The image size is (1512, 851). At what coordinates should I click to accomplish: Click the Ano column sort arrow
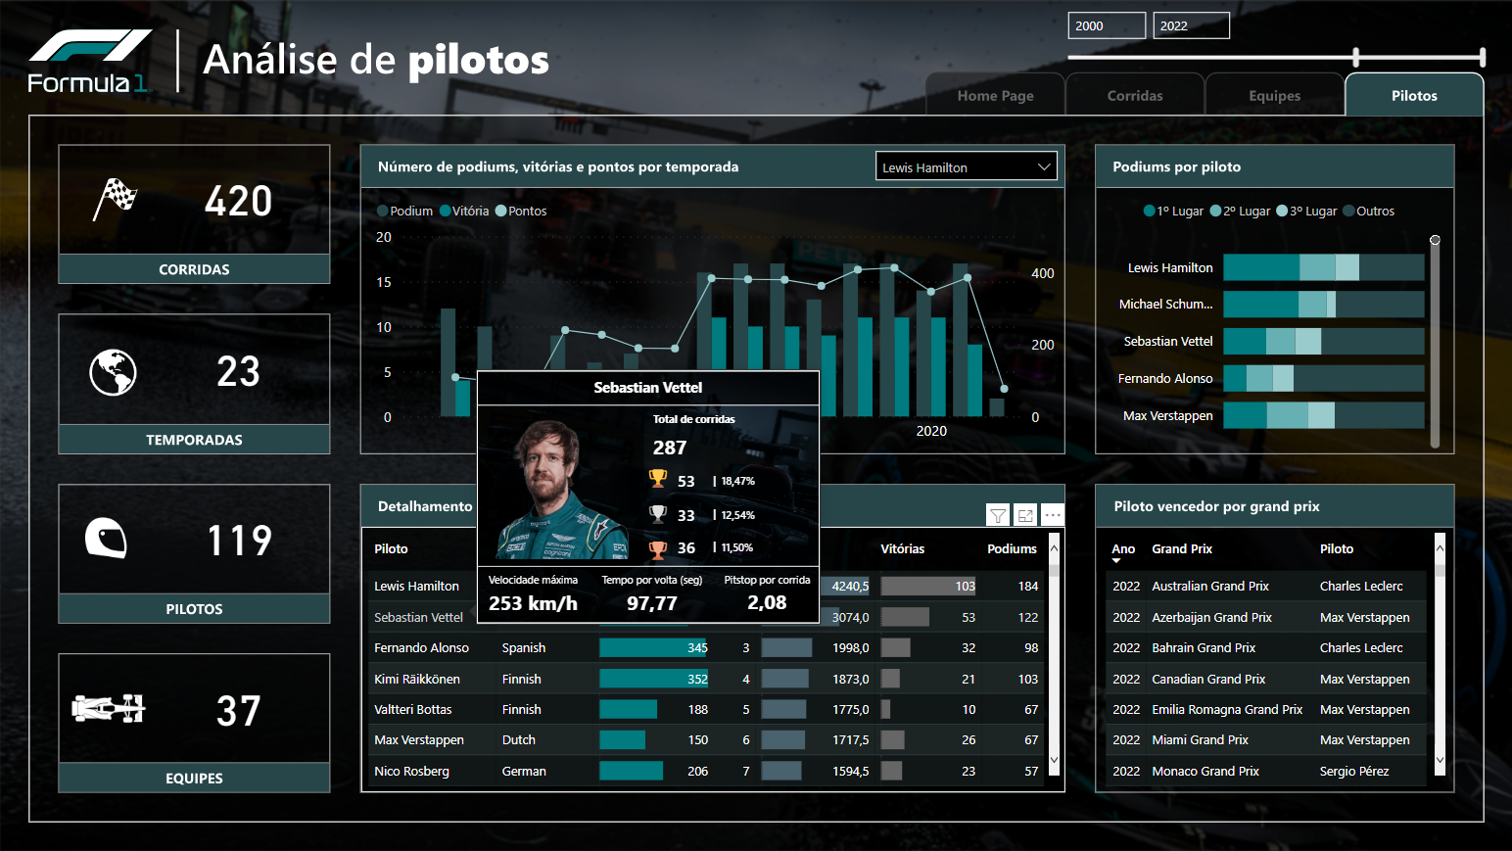(x=1116, y=561)
